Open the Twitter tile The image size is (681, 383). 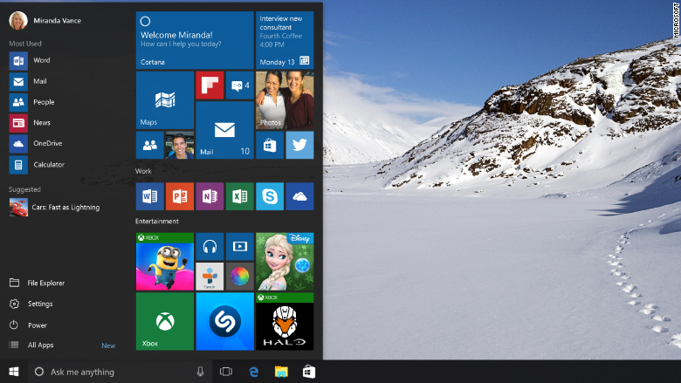click(299, 145)
